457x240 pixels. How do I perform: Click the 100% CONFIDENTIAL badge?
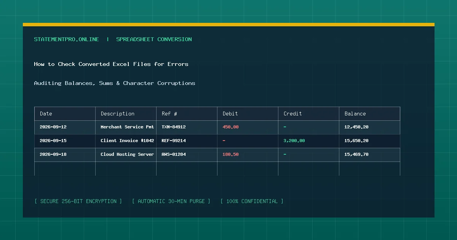tap(252, 201)
